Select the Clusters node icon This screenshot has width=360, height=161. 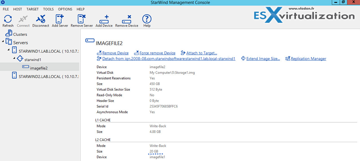click(x=8, y=33)
